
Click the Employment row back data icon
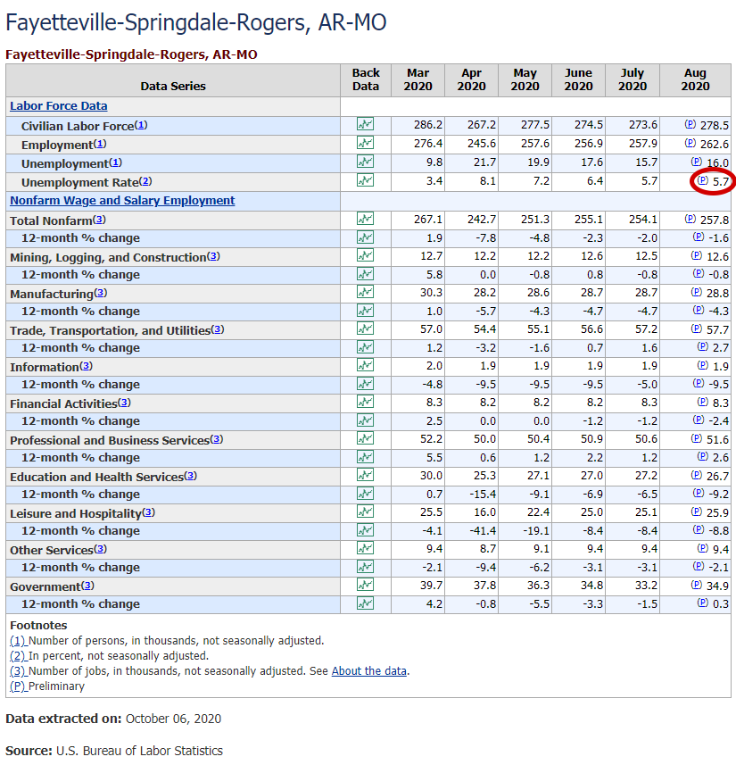(x=365, y=143)
